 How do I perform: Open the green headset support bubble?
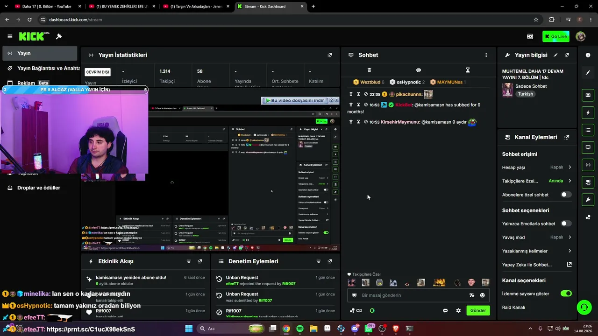[584, 307]
